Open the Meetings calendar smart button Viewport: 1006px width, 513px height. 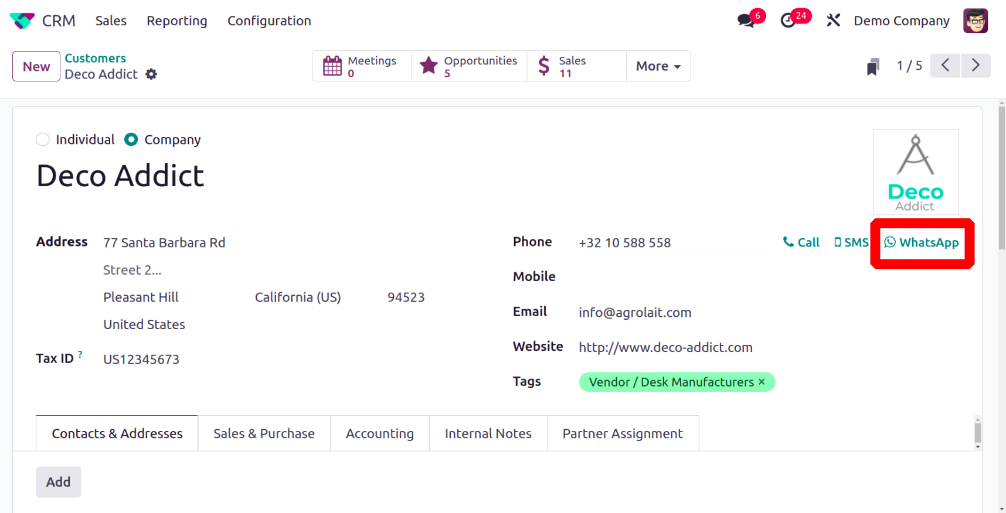click(x=362, y=66)
